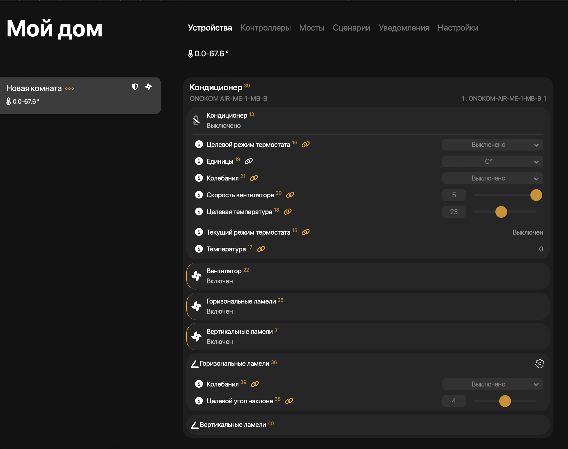Open Колебания dropdown under Горизонтальные ламели 36
The height and width of the screenshot is (449, 568).
(x=493, y=384)
